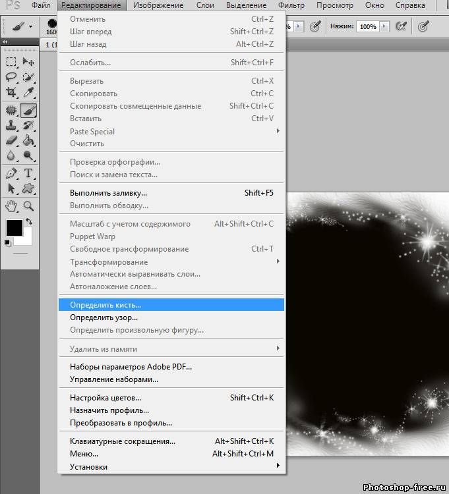Swap foreground and background colors
This screenshot has height=494, width=449.
[x=28, y=223]
